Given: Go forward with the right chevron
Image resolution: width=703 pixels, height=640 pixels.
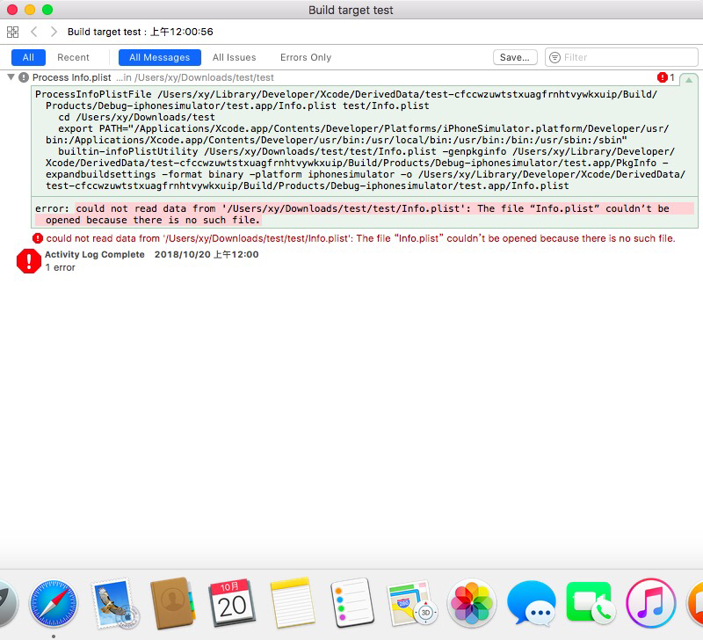Looking at the screenshot, I should point(54,32).
